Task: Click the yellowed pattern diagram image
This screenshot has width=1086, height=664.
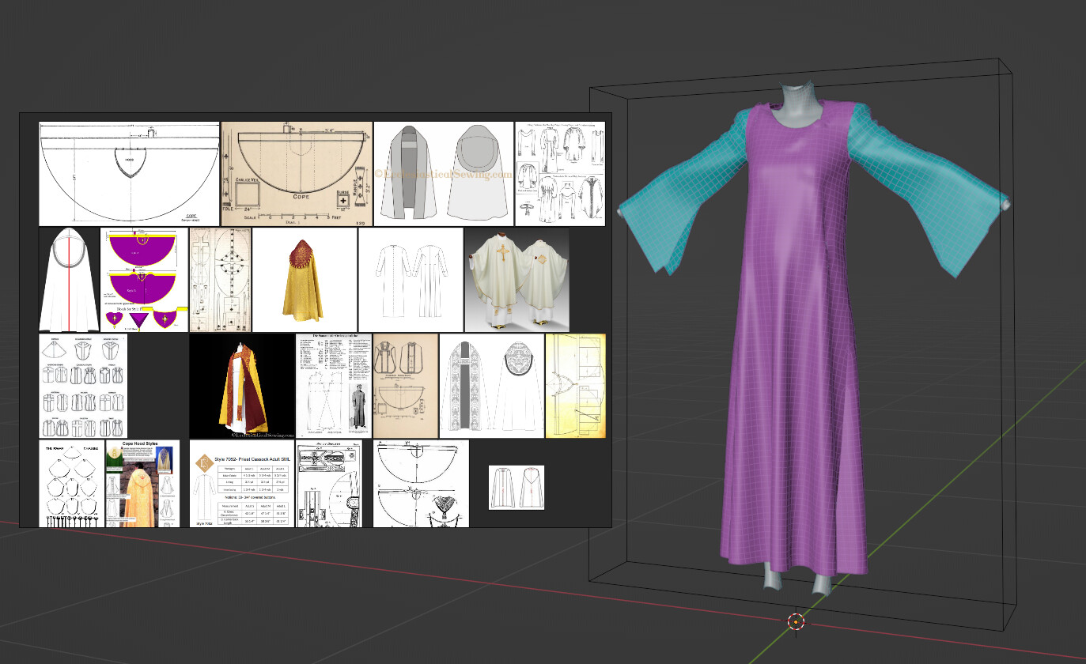Action: coord(575,386)
